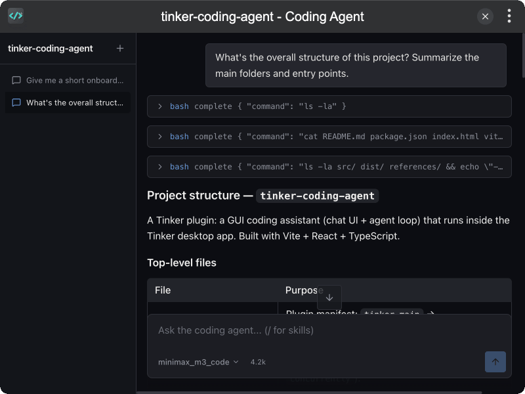Click the vertical scrollbar thumb at right
This screenshot has width=525, height=394.
coord(523,55)
